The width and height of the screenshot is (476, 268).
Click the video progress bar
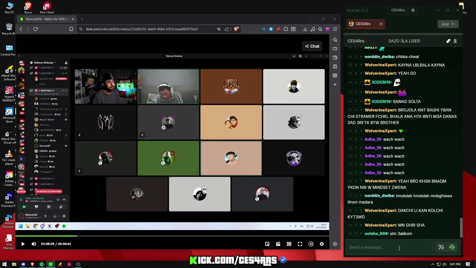[172, 236]
